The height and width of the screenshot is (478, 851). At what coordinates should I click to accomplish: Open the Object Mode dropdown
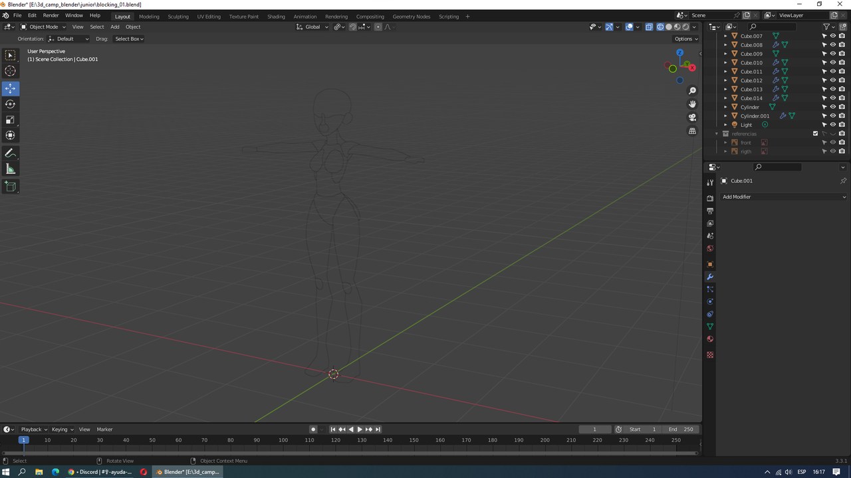[43, 27]
